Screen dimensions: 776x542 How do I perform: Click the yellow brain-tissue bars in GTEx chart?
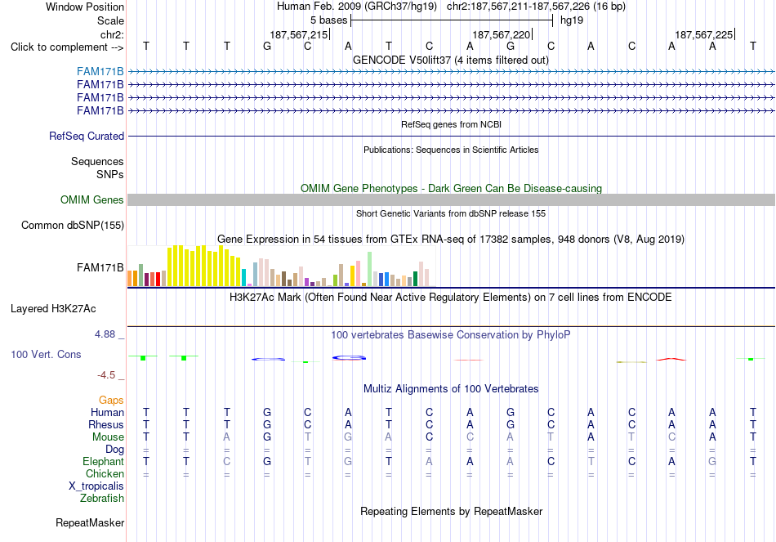[204, 266]
